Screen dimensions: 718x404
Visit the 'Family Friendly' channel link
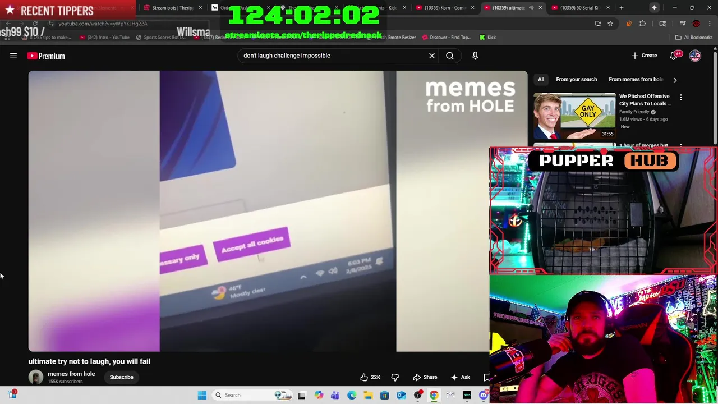click(x=634, y=112)
